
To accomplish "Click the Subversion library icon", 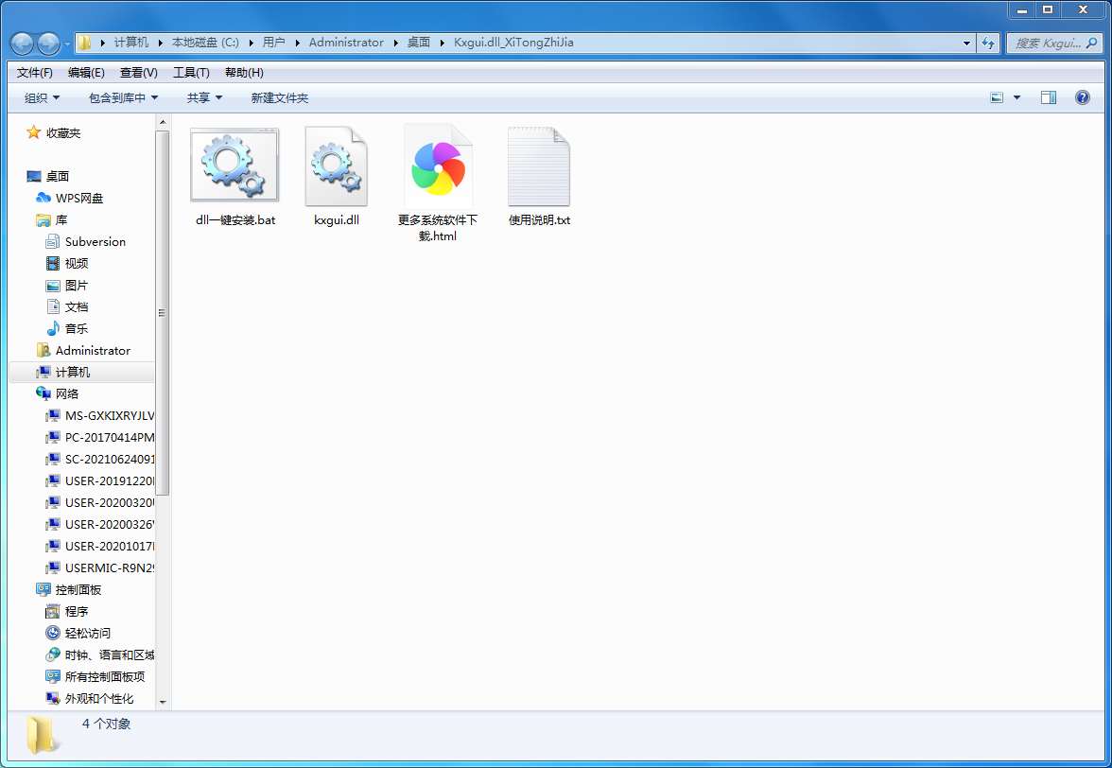I will click(x=53, y=242).
